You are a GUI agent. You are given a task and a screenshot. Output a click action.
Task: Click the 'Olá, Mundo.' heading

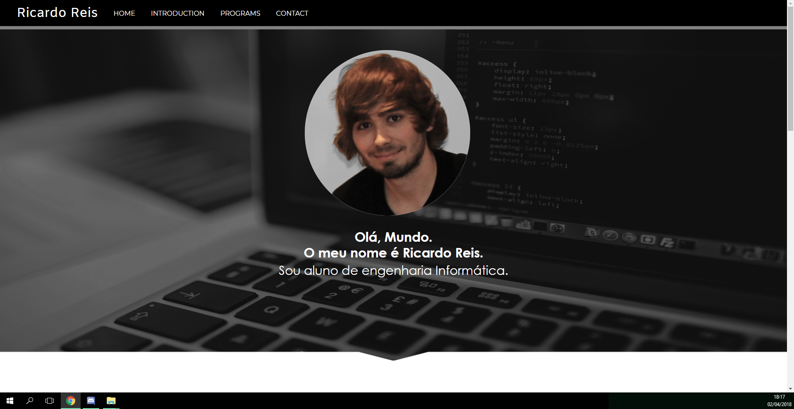click(x=393, y=237)
